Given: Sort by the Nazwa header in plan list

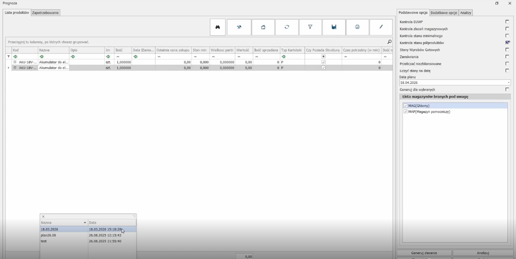Looking at the screenshot, I should (x=63, y=222).
